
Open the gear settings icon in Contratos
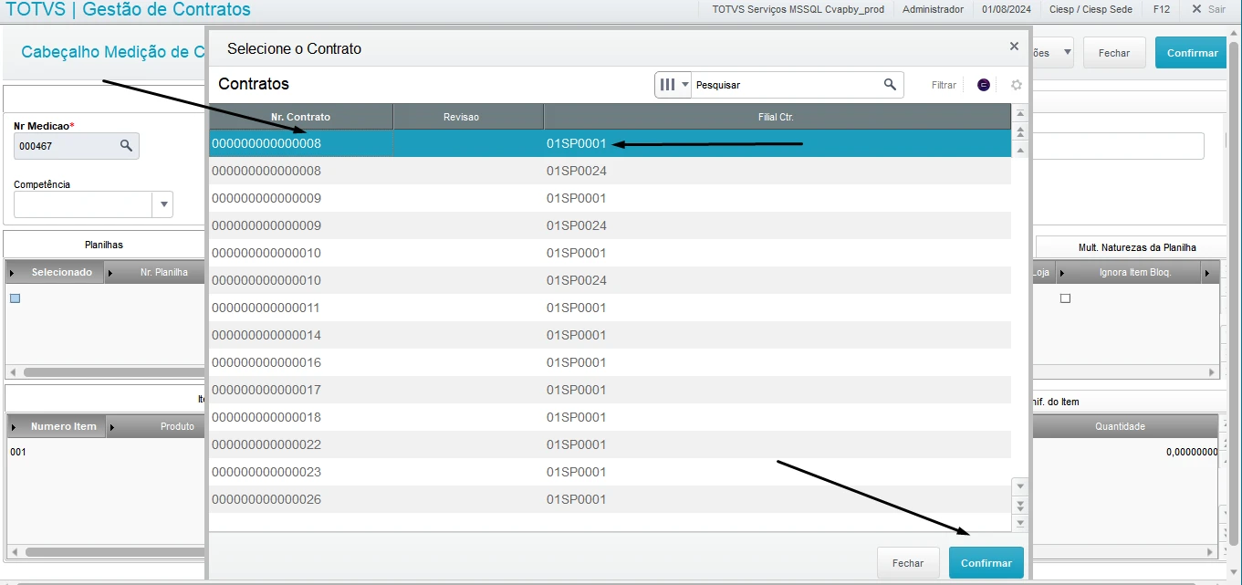[x=1016, y=85]
